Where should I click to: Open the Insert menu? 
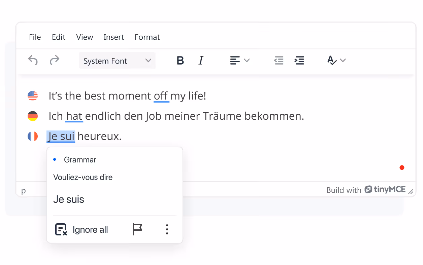(x=113, y=37)
